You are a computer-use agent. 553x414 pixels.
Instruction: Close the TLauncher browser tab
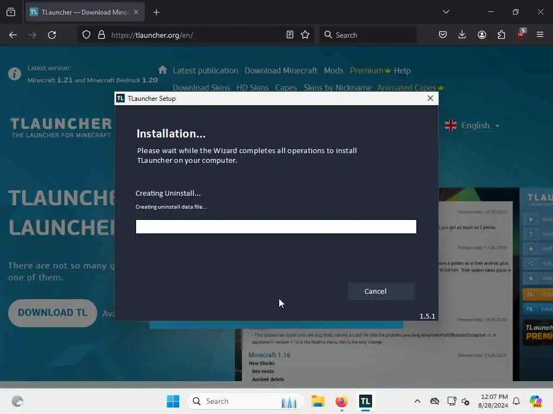(x=136, y=12)
